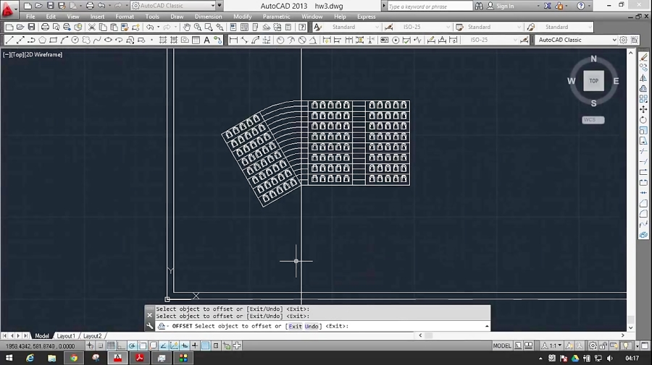Open the Modify menu

[x=243, y=17]
